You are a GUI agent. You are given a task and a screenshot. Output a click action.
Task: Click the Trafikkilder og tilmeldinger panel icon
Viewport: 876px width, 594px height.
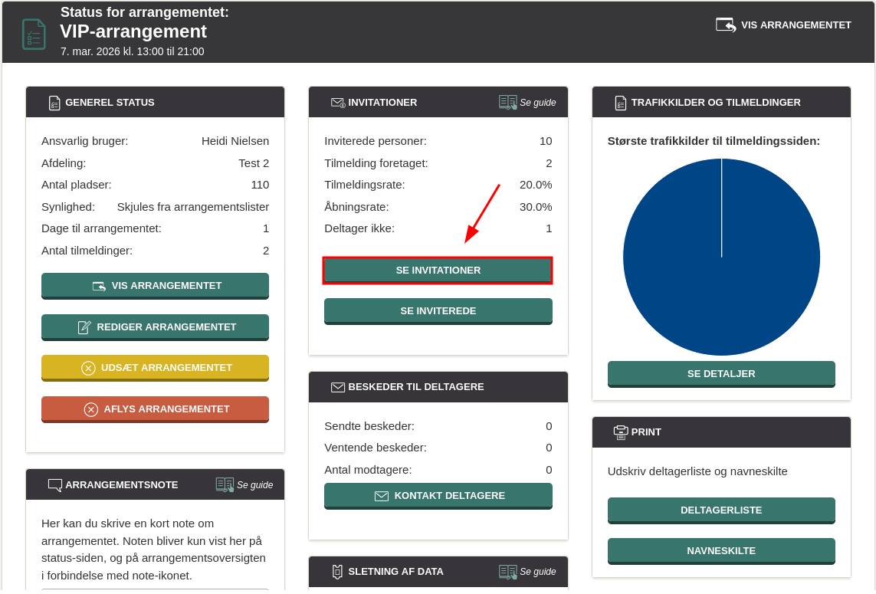tap(621, 103)
